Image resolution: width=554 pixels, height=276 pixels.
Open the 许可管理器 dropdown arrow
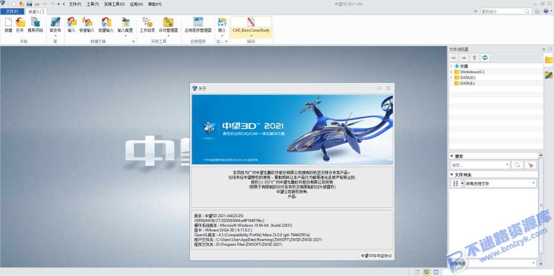[168, 36]
